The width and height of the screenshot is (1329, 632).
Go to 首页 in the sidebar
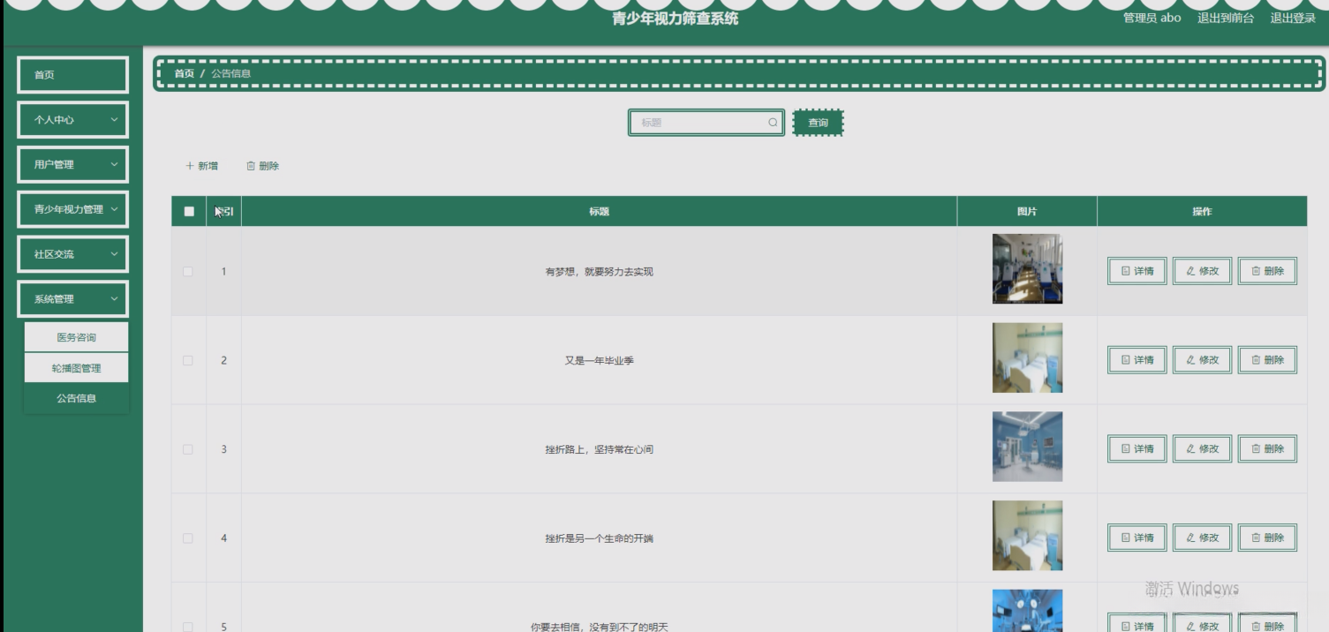pyautogui.click(x=73, y=75)
